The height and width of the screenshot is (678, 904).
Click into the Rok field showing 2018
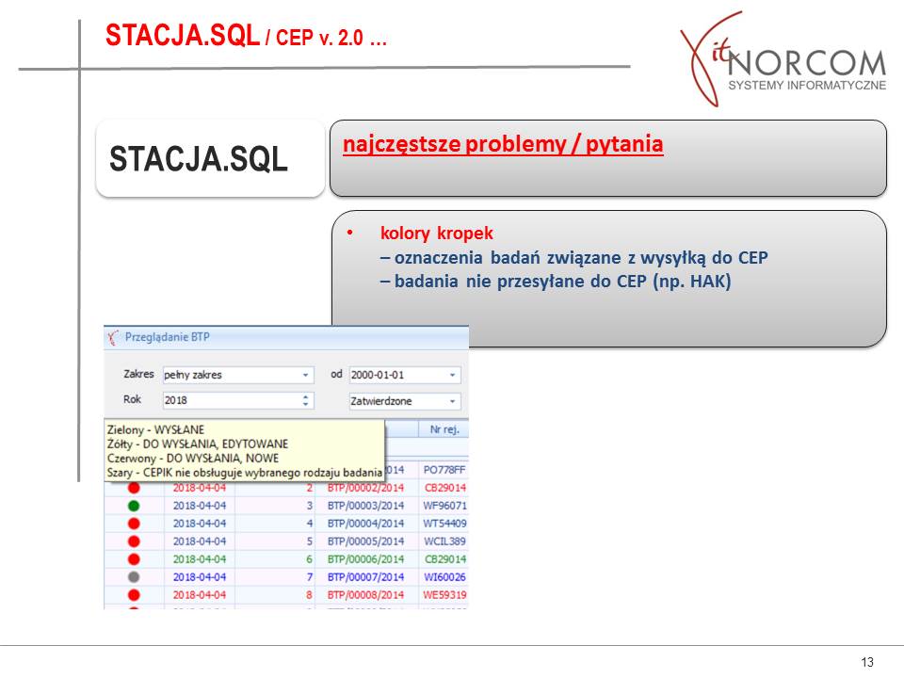coord(232,400)
